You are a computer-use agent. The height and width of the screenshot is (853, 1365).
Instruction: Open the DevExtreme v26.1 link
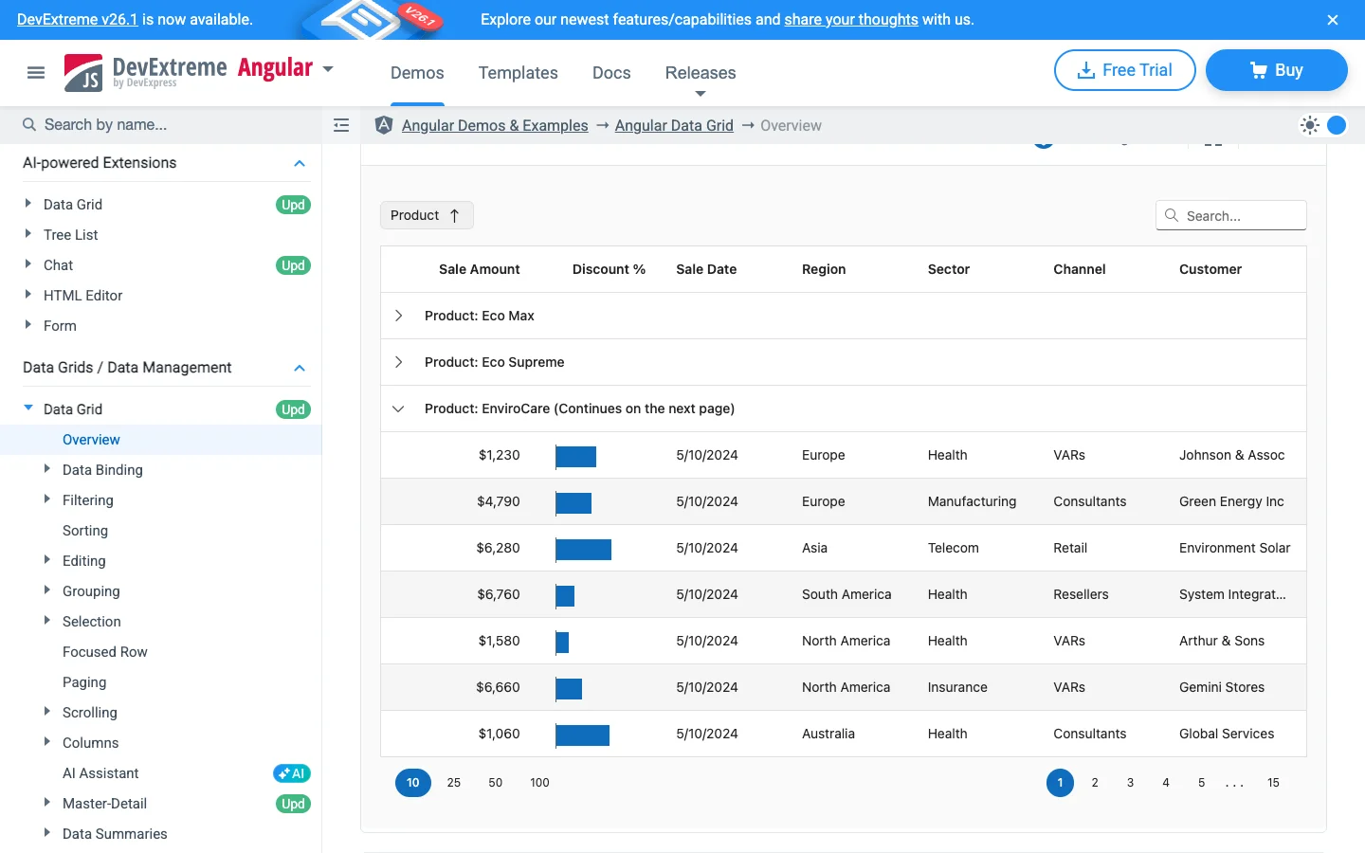(x=78, y=19)
